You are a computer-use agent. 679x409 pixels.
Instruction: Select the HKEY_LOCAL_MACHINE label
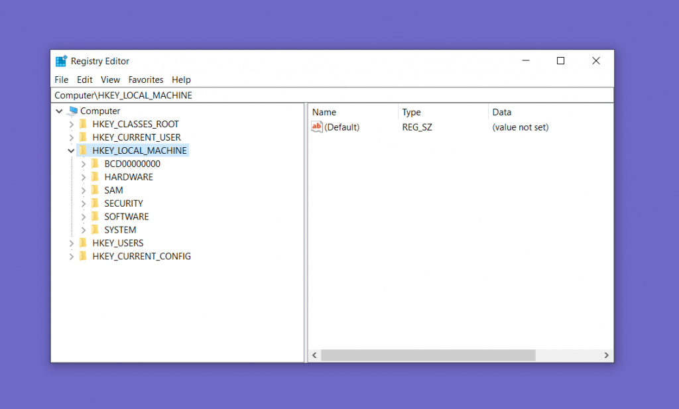pyautogui.click(x=139, y=150)
